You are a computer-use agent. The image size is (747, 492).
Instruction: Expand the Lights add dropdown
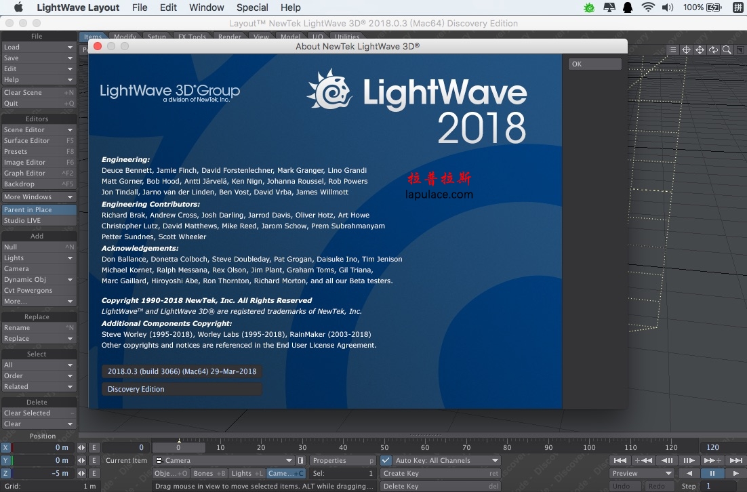(x=39, y=258)
